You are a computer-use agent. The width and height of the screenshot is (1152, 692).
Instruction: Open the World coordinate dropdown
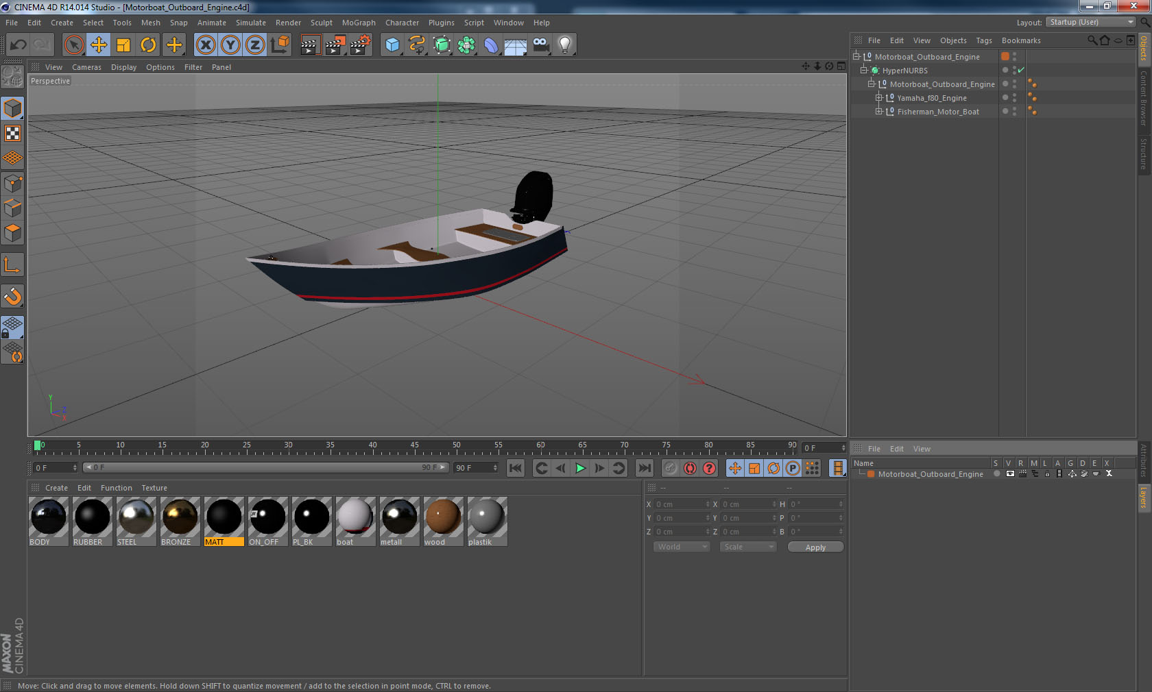click(681, 547)
